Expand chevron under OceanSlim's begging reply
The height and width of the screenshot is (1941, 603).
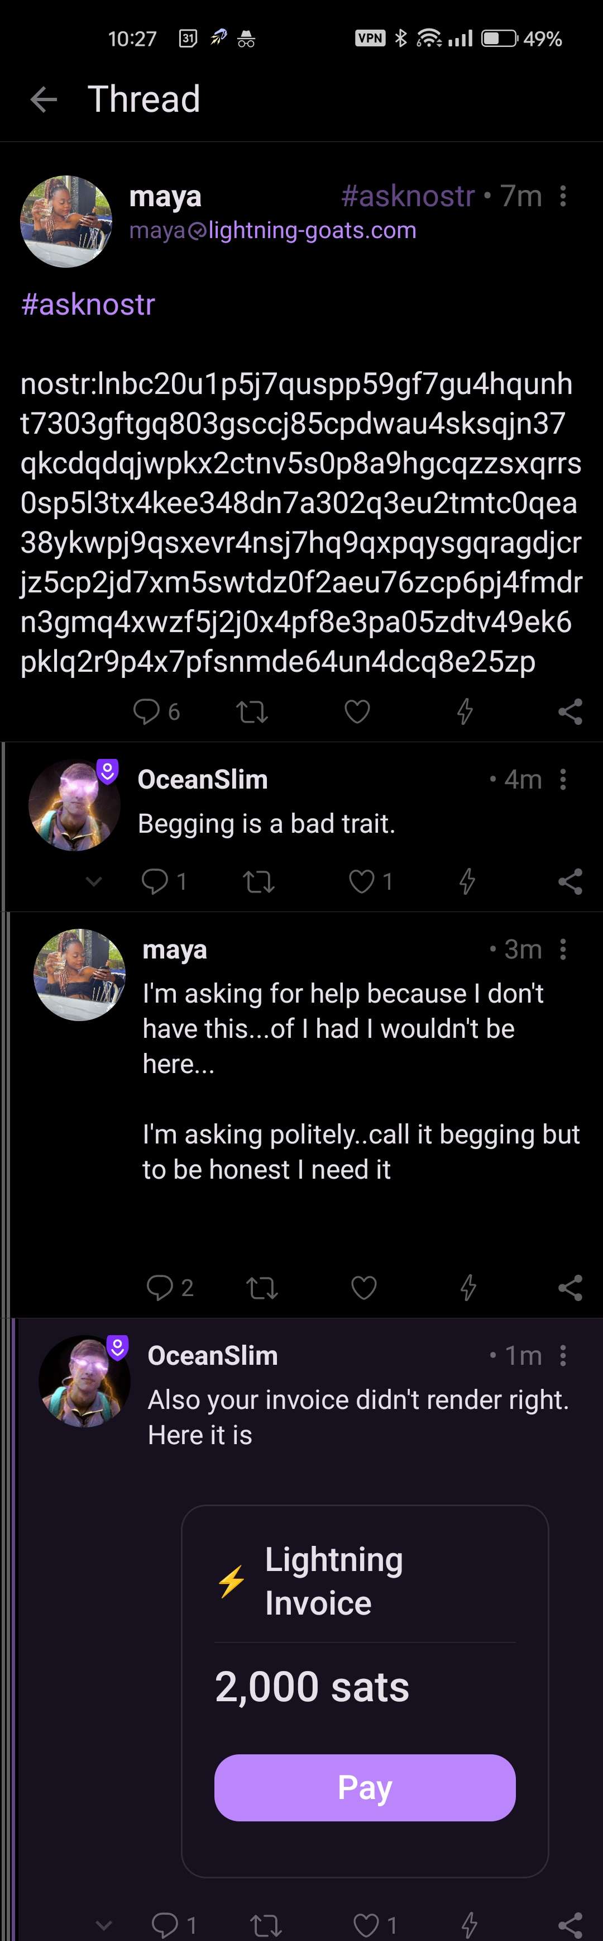94,881
